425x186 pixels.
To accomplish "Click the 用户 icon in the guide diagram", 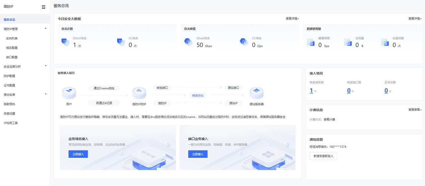I will (69, 93).
